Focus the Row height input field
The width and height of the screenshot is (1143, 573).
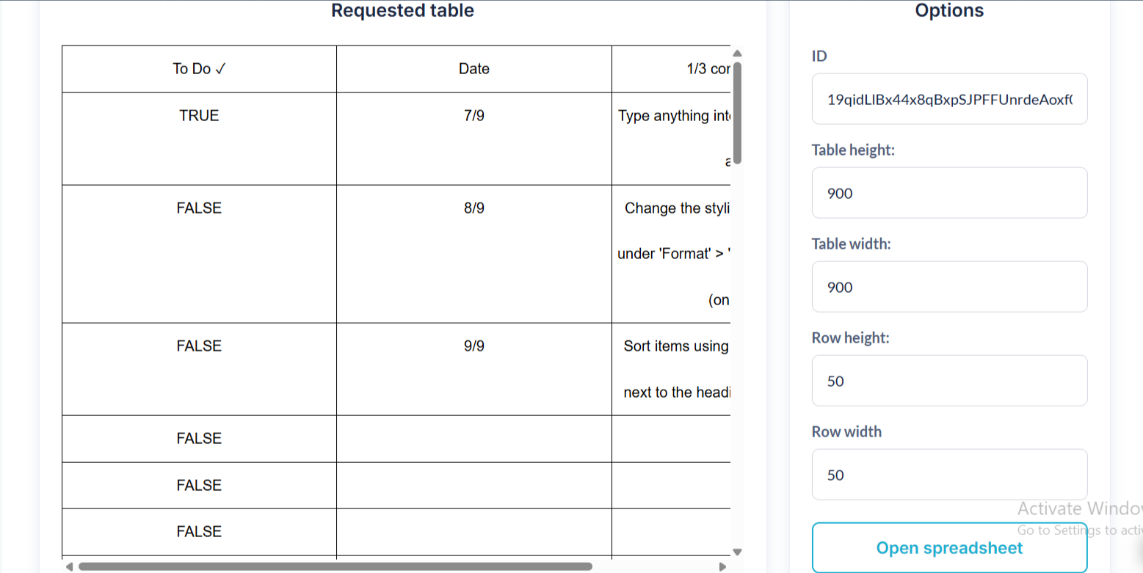point(949,381)
